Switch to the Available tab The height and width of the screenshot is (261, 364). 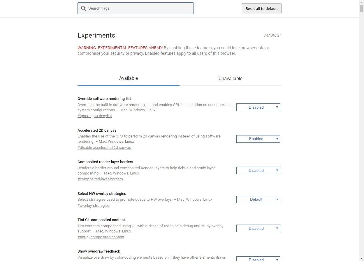click(129, 78)
